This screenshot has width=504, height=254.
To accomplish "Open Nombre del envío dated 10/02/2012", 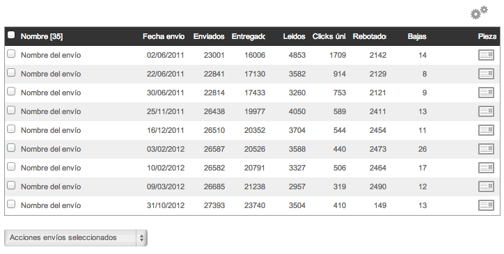I will [x=51, y=168].
